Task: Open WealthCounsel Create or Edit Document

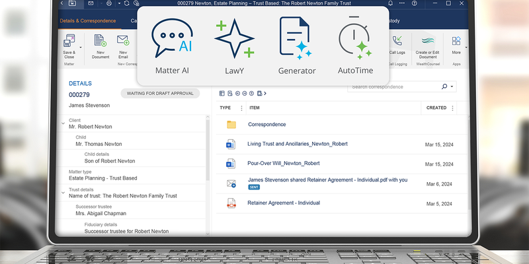Action: 427,47
